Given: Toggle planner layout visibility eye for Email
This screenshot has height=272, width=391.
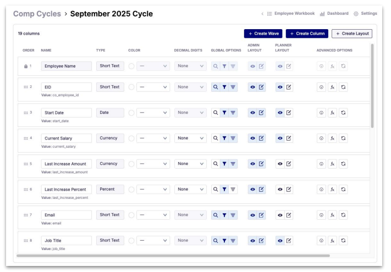Looking at the screenshot, I should point(280,215).
